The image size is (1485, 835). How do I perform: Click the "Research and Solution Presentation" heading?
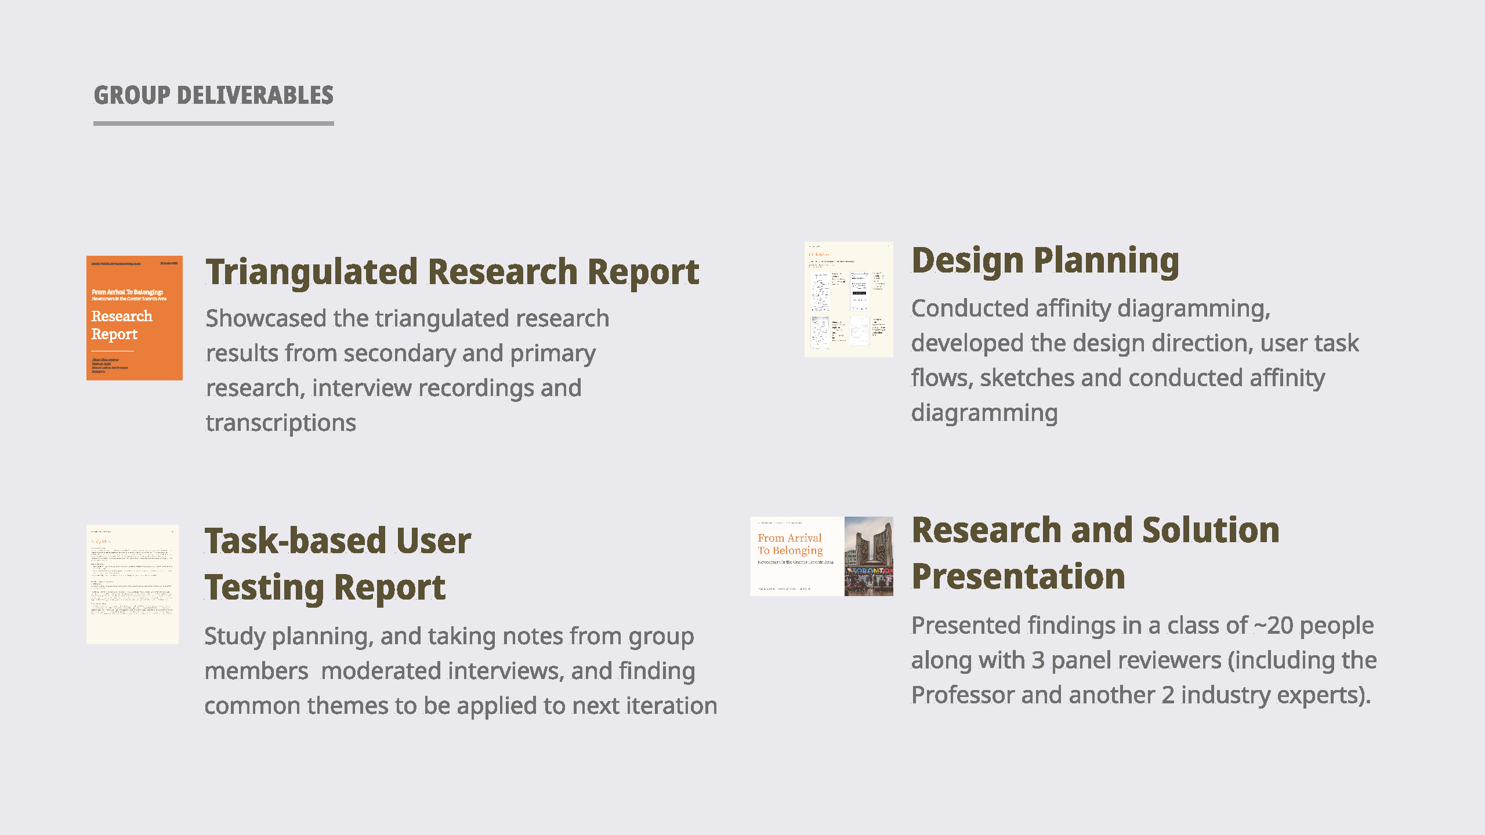[1095, 553]
